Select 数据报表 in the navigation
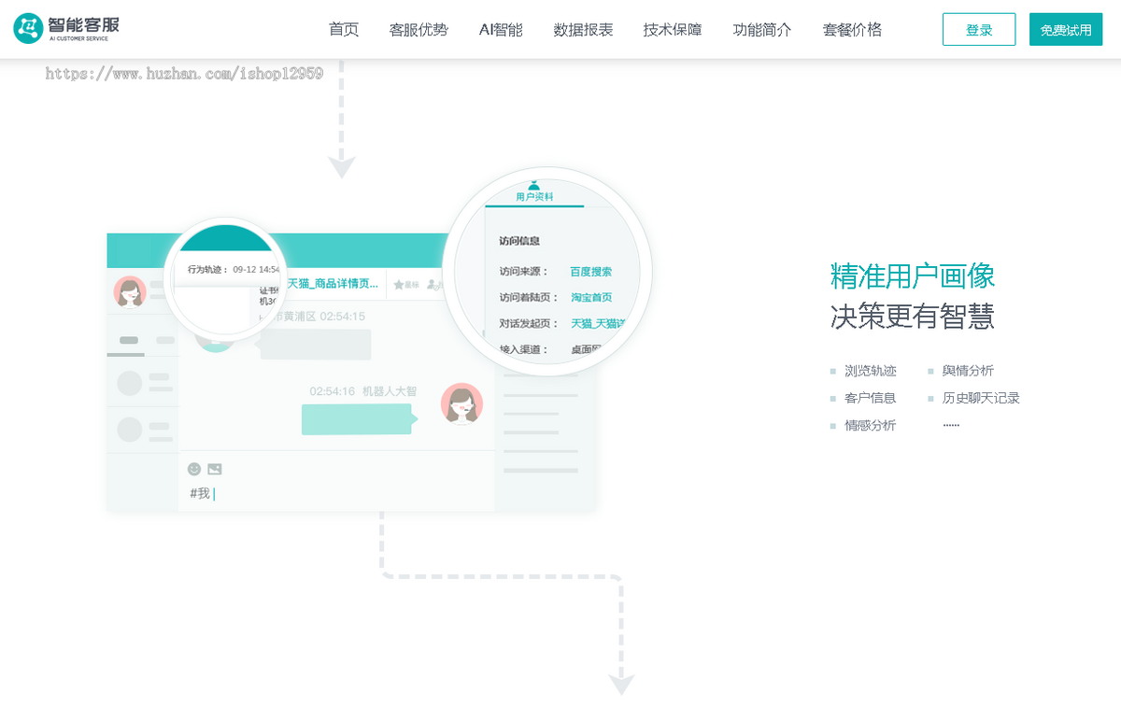1121x707 pixels. (583, 30)
